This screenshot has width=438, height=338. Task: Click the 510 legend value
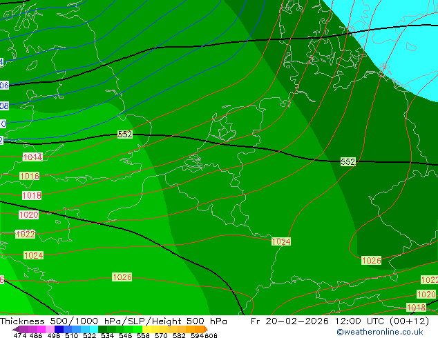coord(72,335)
